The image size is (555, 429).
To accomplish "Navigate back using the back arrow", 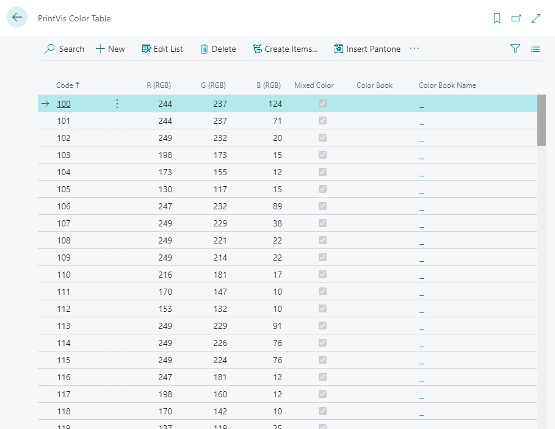I will 16,17.
